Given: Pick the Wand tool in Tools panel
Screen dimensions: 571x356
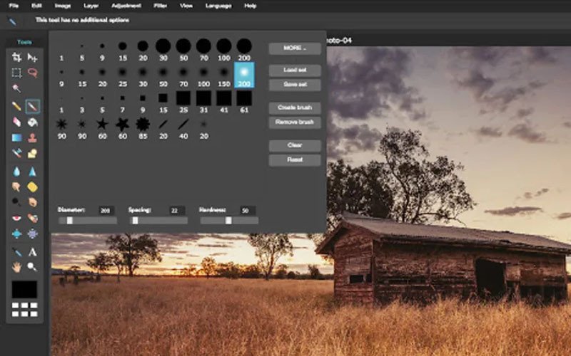Looking at the screenshot, I should click(16, 88).
